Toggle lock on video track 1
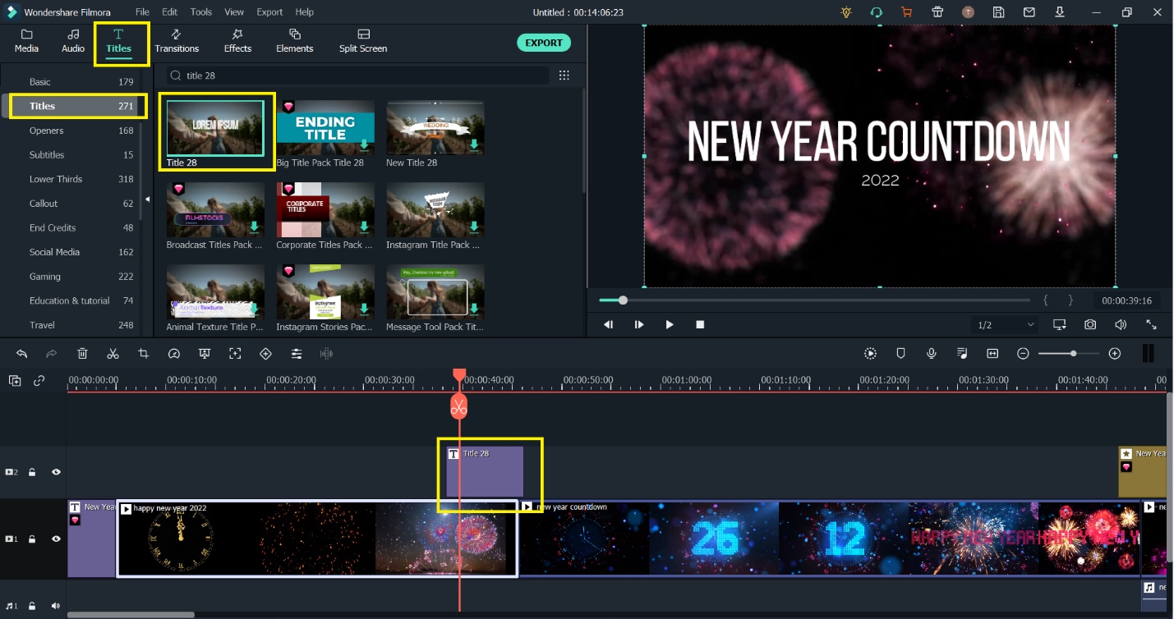The width and height of the screenshot is (1174, 619). point(32,539)
